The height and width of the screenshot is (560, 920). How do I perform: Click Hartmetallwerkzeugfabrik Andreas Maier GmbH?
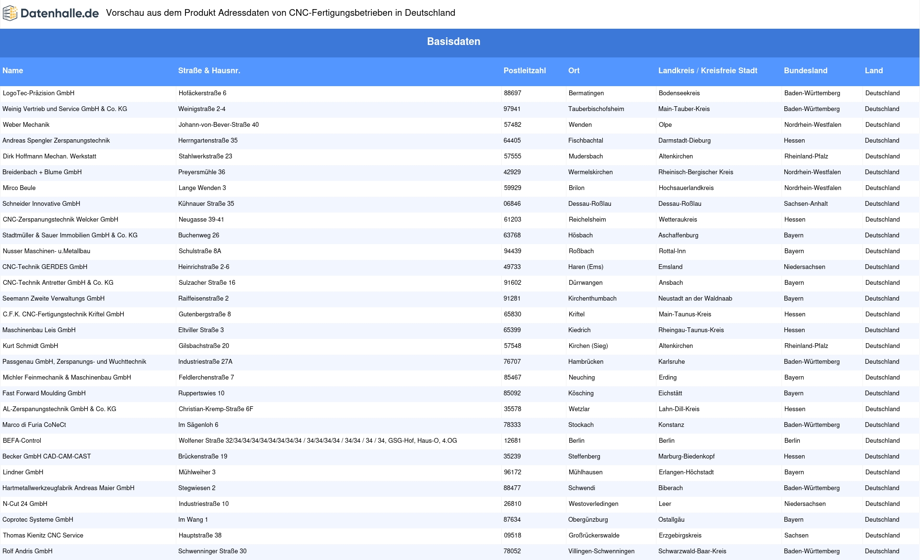pyautogui.click(x=69, y=488)
